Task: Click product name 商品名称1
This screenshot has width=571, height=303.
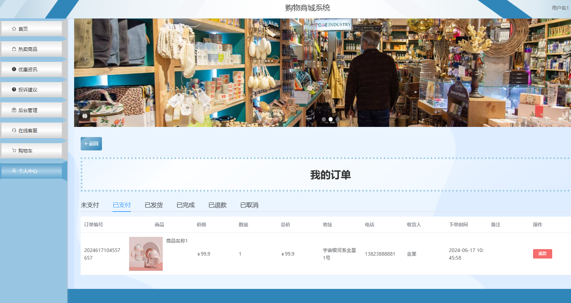Action: pos(177,241)
